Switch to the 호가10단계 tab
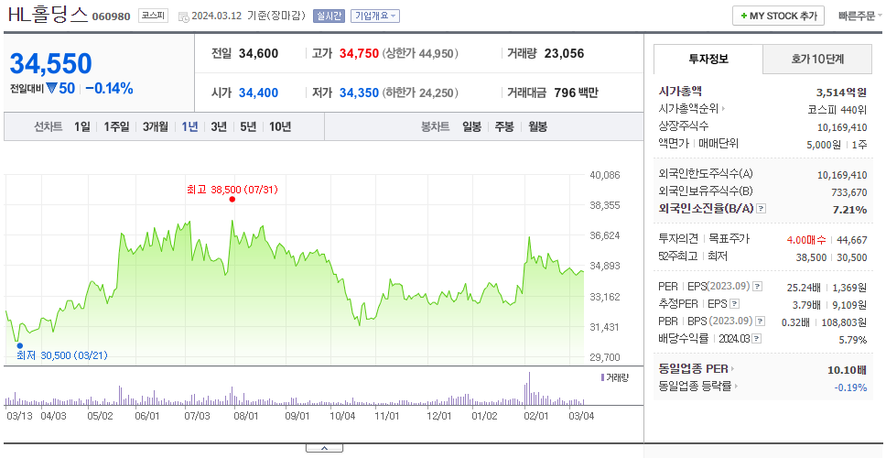 (817, 59)
